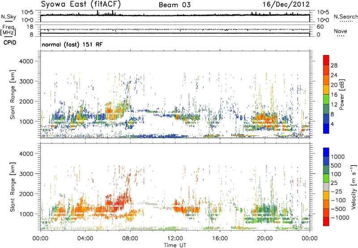Click the 'Freq. [MHz]' axis label
The image size is (358, 248).
click(8, 30)
